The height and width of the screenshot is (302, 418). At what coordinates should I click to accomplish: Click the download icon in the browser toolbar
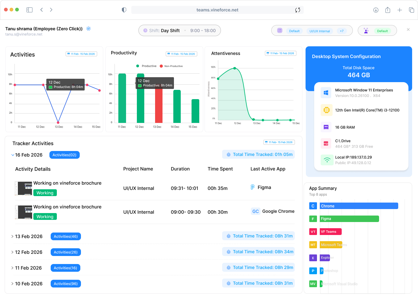pyautogui.click(x=376, y=10)
